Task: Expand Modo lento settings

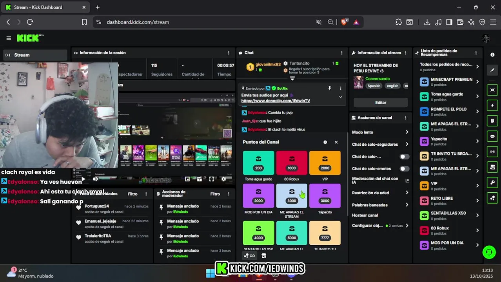Action: 380,132
